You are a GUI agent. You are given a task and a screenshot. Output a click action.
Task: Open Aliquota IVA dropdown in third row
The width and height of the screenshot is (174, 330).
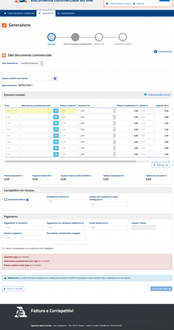pos(97,123)
